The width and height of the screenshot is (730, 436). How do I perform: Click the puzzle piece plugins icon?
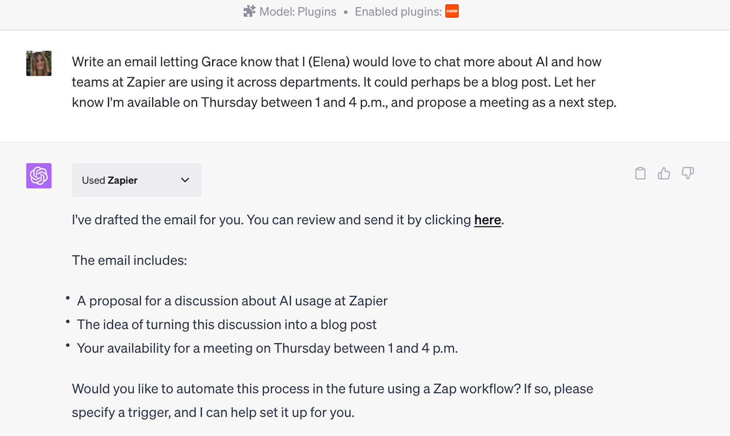[x=250, y=11]
